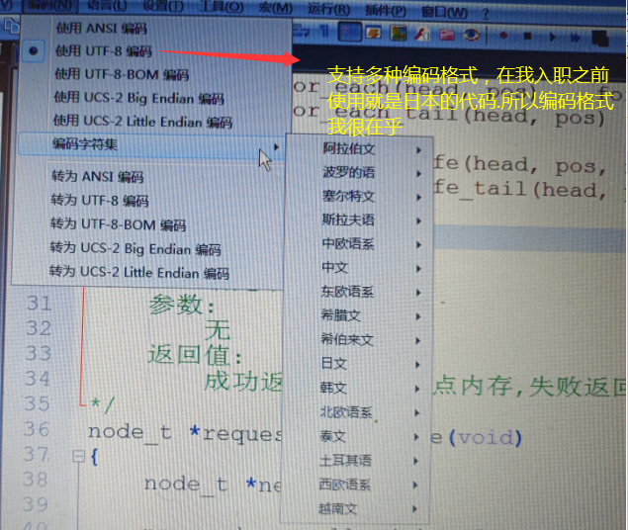This screenshot has height=530, width=628.
Task: Toggle the show all characters (¶) icon
Action: 324,32
